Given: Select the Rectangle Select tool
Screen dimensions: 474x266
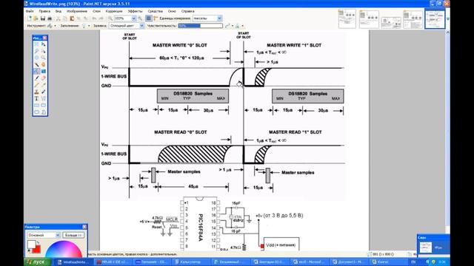Looking at the screenshot, I should pos(36,44).
